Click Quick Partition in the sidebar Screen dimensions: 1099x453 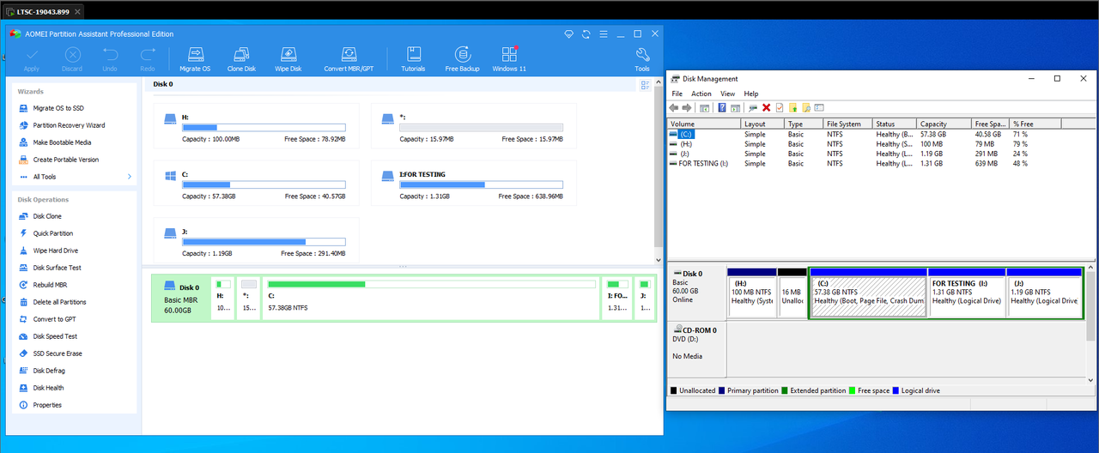53,233
